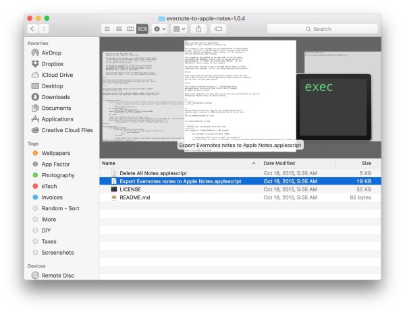Click the Tags sidebar heading
This screenshot has height=314, width=405.
point(33,144)
